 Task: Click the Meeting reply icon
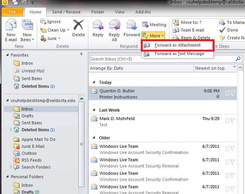pyautogui.click(x=145, y=25)
